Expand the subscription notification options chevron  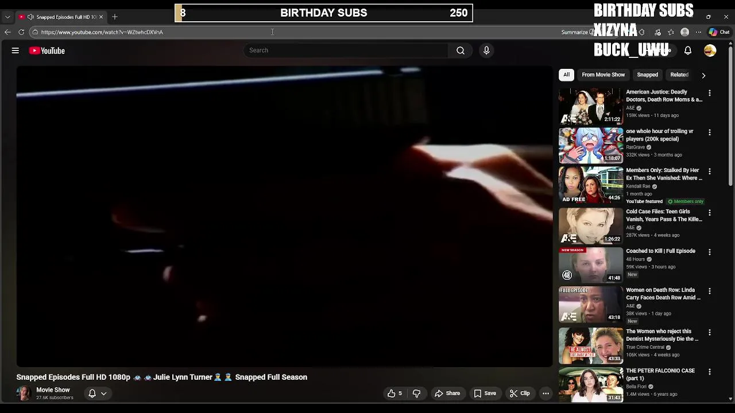click(x=104, y=393)
